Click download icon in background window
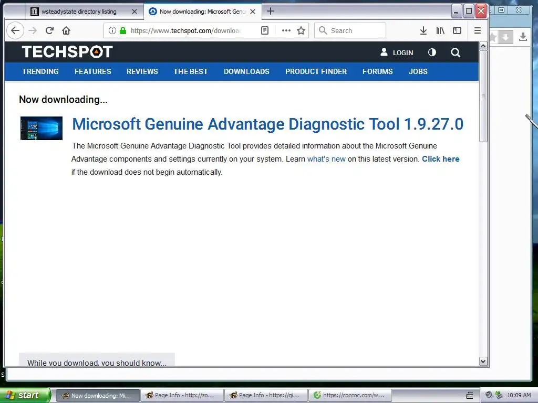Screen dimensions: 538x403 point(523,37)
